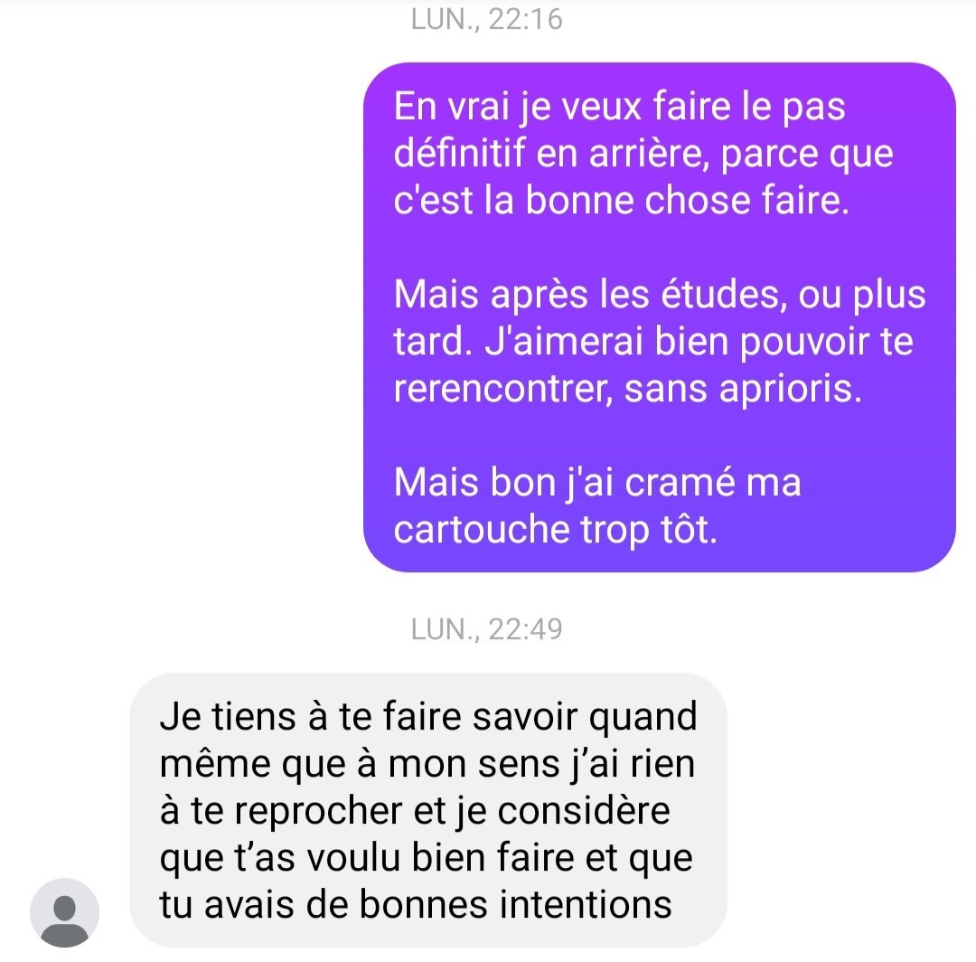Select the received message "Je tiens à te faire savoir"
976x962 pixels.
coord(428,810)
